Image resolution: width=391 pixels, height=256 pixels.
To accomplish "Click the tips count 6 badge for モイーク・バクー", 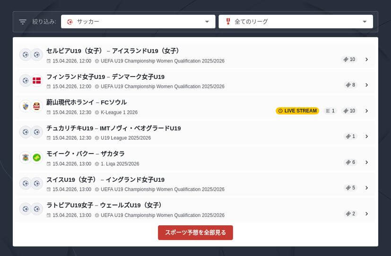I will coord(350,162).
